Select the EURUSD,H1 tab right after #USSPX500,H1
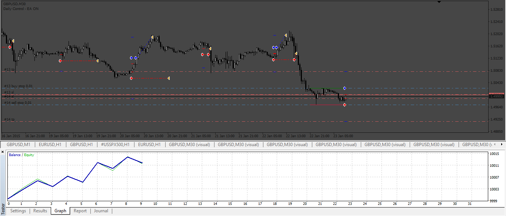The image size is (506, 216). pos(149,145)
